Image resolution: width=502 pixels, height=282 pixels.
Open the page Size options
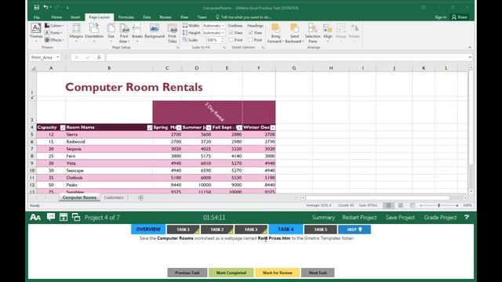coord(111,33)
